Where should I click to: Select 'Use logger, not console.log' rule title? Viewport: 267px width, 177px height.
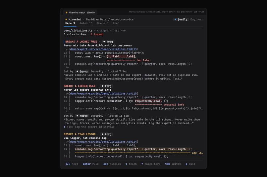[85, 138]
